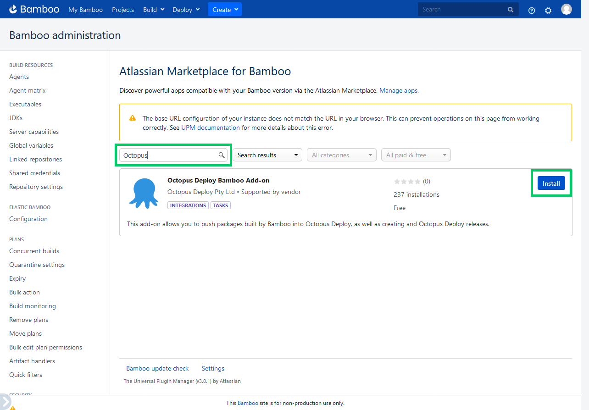Viewport: 589px width, 410px height.
Task: Open the Bamboo update check link
Action: [x=157, y=368]
